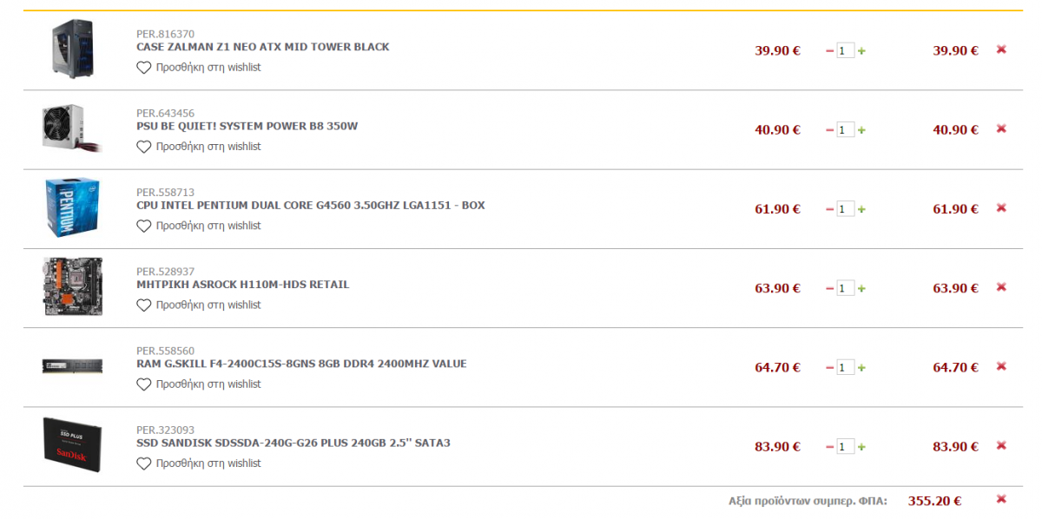
Task: Click the red X beside the 355.20 € total
Action: (x=1001, y=500)
